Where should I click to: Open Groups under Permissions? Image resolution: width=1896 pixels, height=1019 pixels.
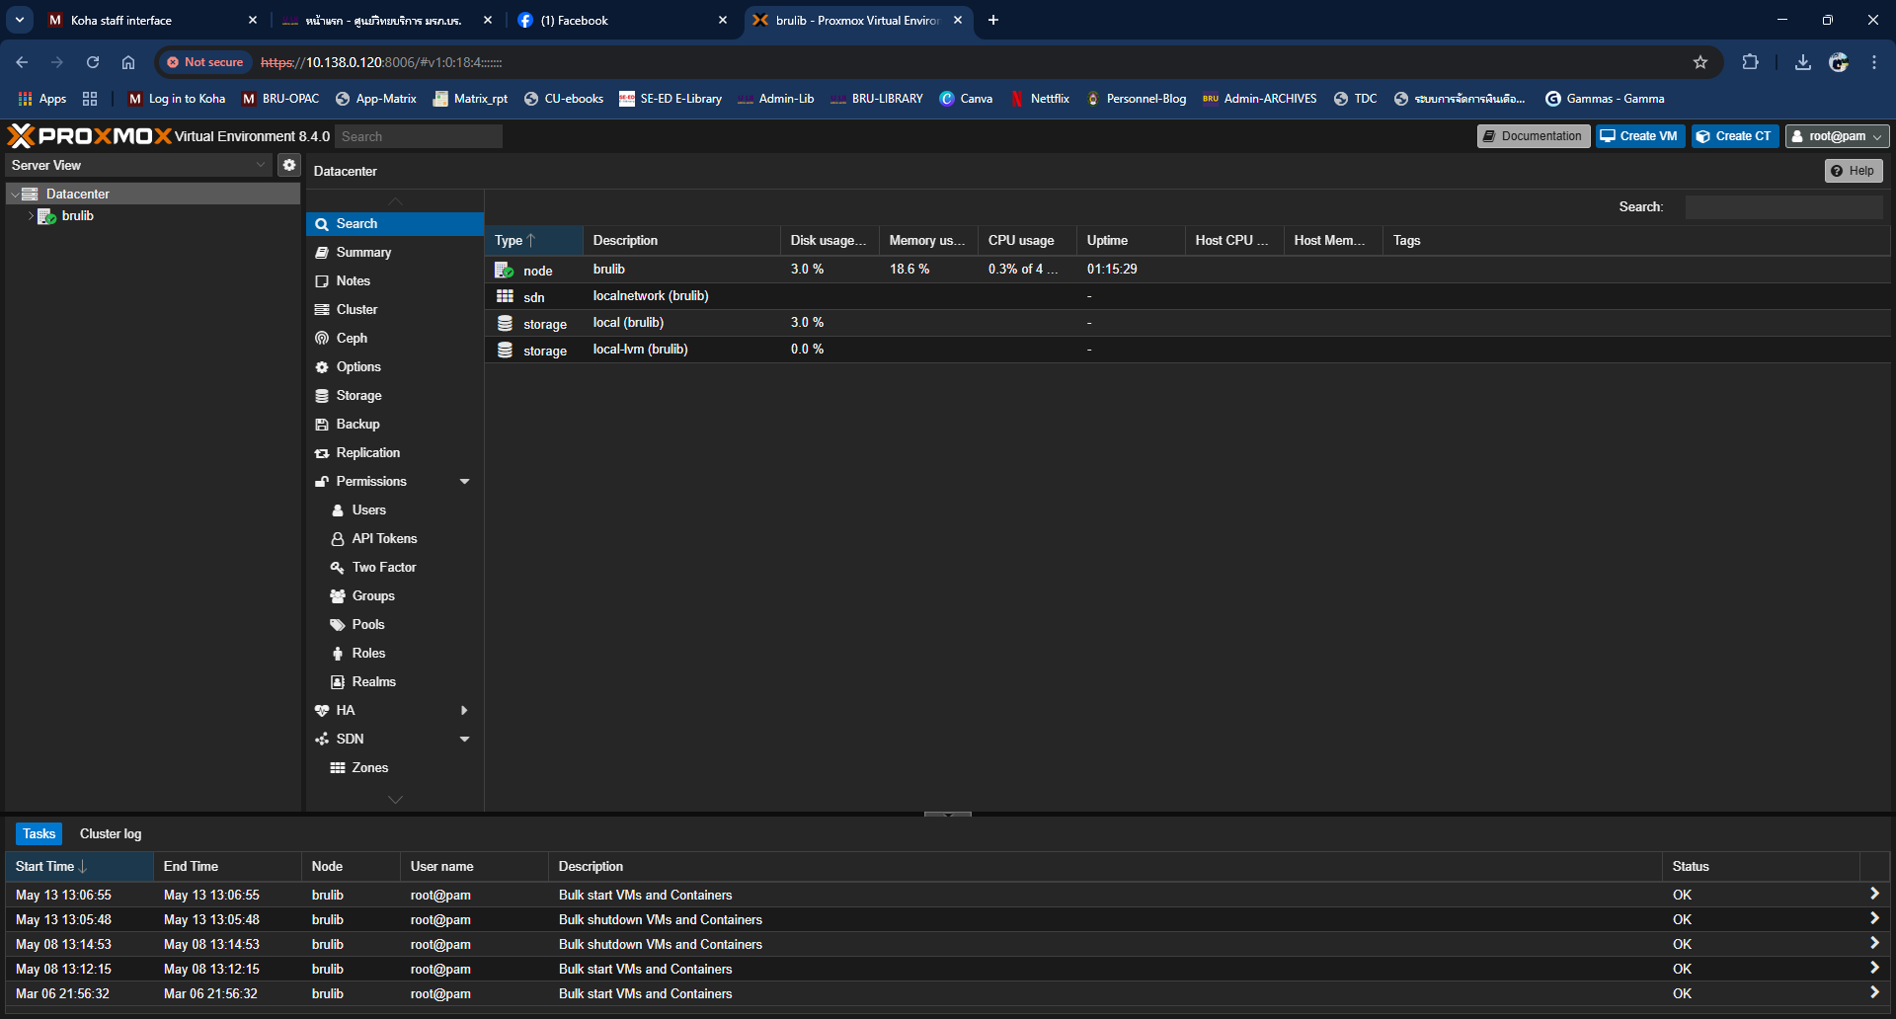[x=395, y=596]
